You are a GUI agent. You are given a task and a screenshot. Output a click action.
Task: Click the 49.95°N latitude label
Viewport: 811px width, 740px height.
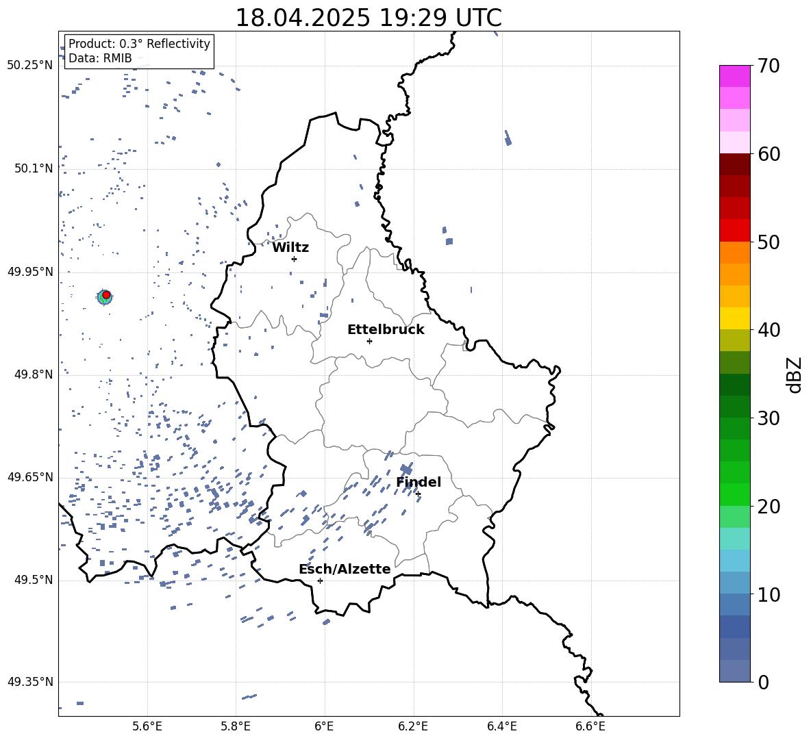point(30,271)
